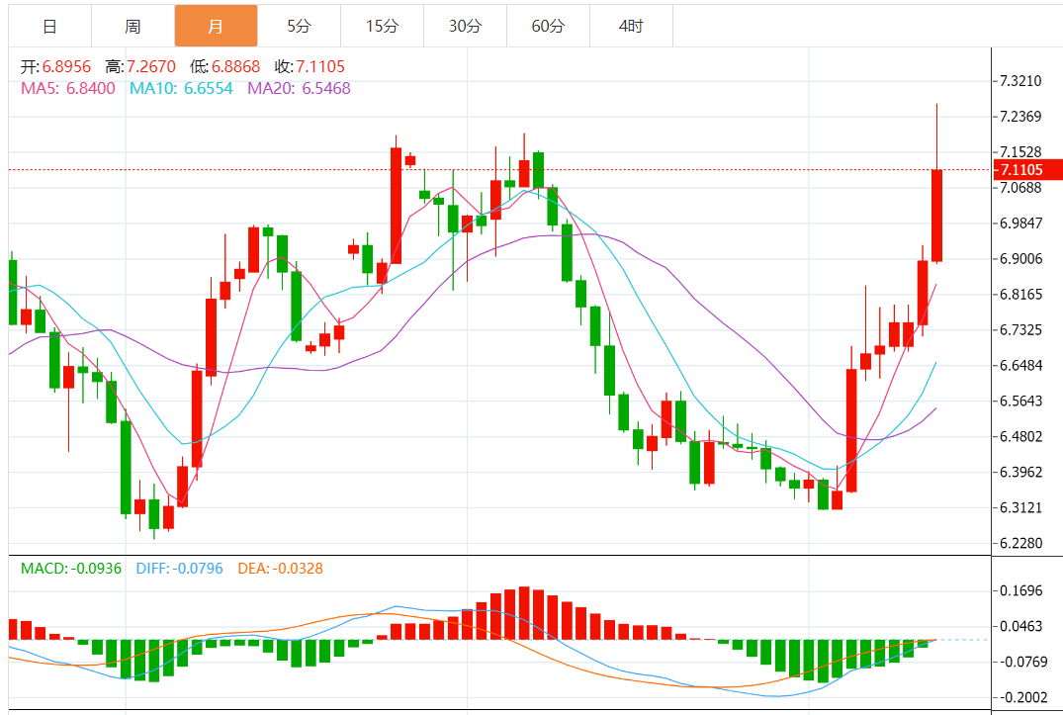The height and width of the screenshot is (715, 1063).
Task: Click the 7.3210 top price axis label
Action: [x=1019, y=81]
